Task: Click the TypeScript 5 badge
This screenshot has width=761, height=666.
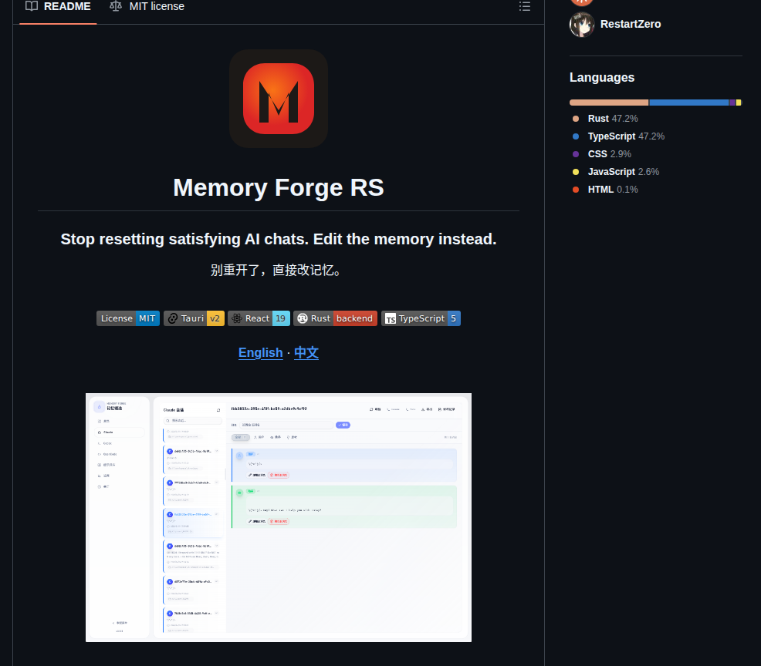Action: (421, 318)
